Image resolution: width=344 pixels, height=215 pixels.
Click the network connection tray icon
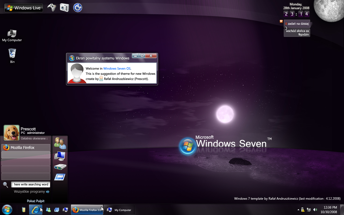(309, 210)
